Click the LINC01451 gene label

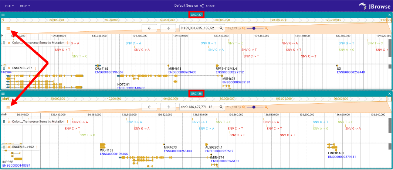pyautogui.click(x=336, y=153)
